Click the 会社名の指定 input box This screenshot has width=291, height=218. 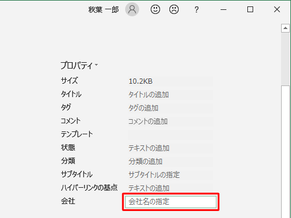click(171, 202)
